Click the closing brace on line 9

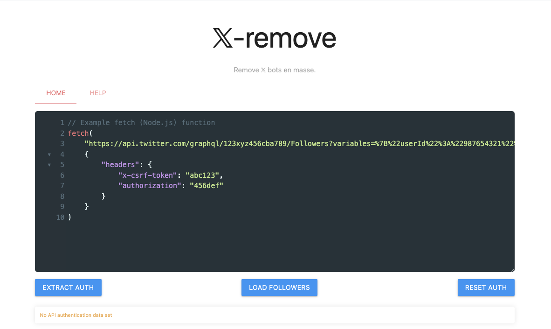point(86,207)
